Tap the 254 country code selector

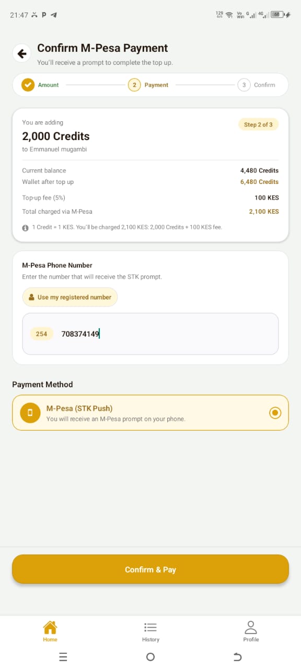click(41, 333)
